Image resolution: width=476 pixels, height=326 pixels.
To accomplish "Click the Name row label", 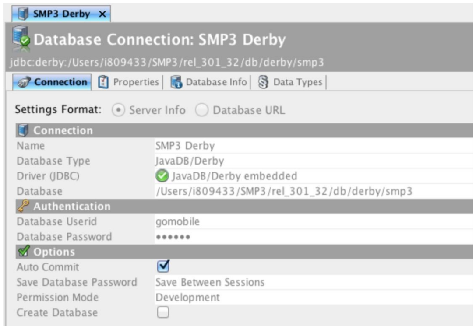I will [31, 146].
